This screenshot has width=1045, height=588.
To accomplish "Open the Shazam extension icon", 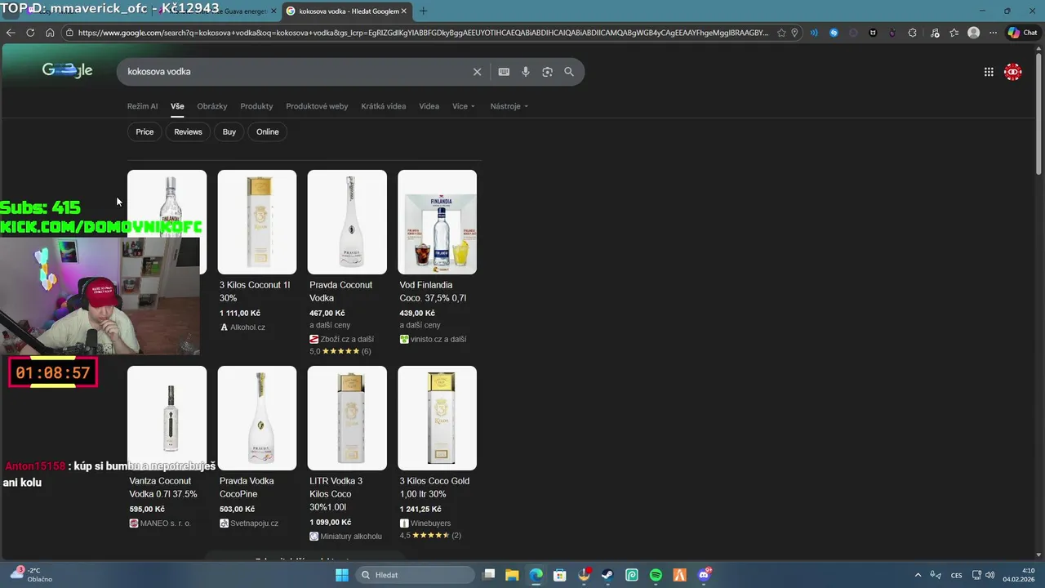I will click(x=834, y=33).
